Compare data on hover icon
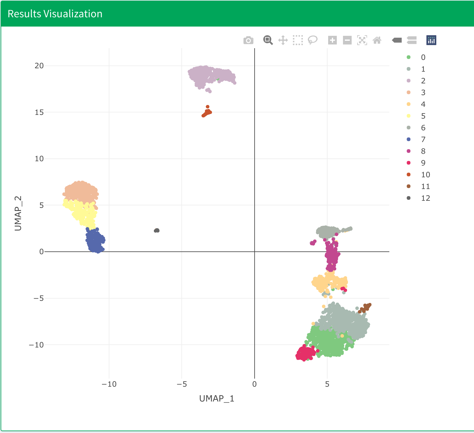Viewport: 474px width, 433px height. (412, 40)
